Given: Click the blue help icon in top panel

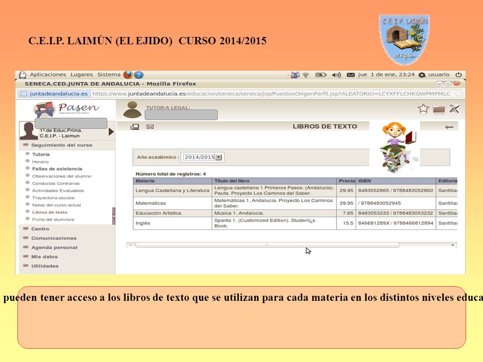Looking at the screenshot, I should 139,75.
